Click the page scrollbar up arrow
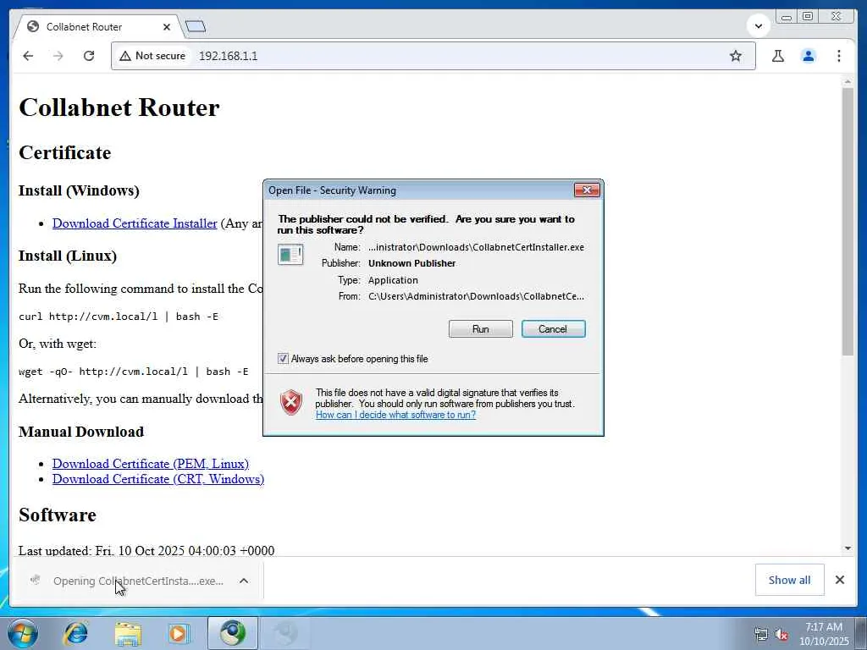The height and width of the screenshot is (650, 867). coord(848,82)
